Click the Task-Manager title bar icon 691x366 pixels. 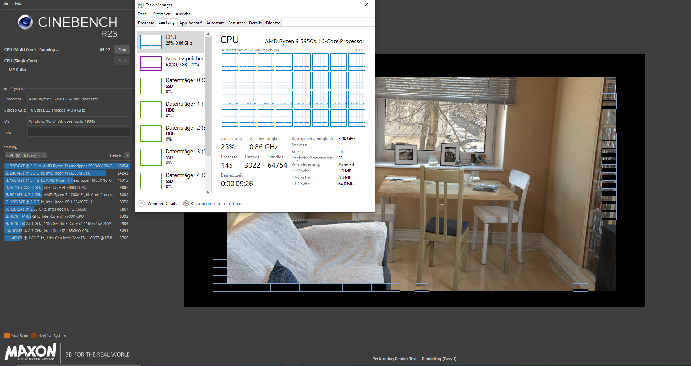pyautogui.click(x=141, y=5)
